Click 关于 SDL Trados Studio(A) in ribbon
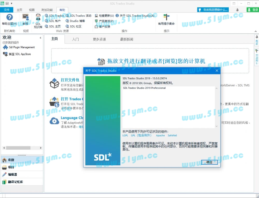 (x=135, y=16)
